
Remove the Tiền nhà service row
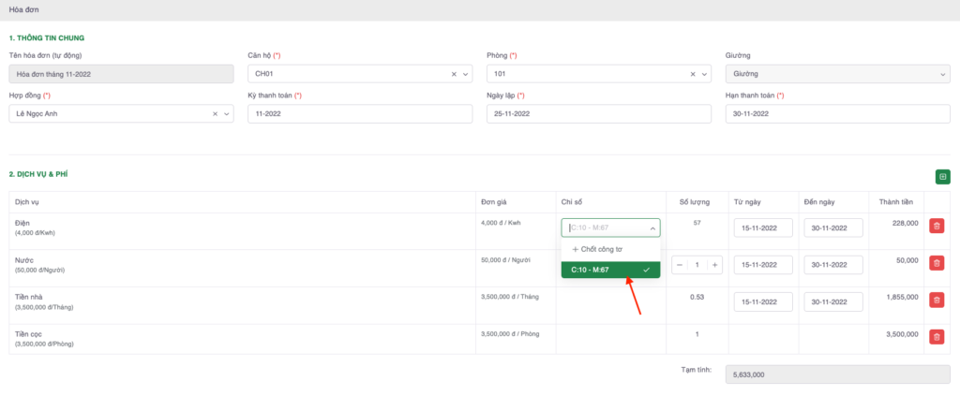pos(936,301)
